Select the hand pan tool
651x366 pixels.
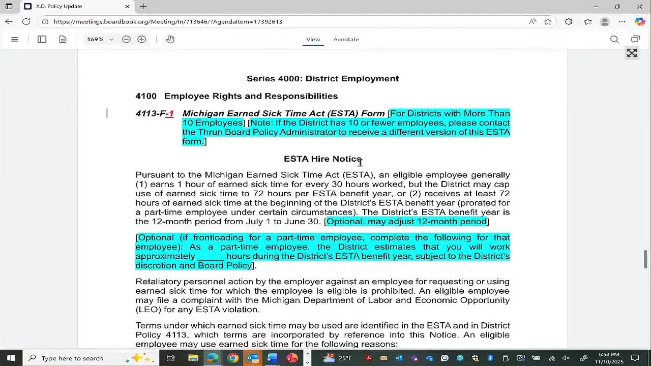(170, 39)
